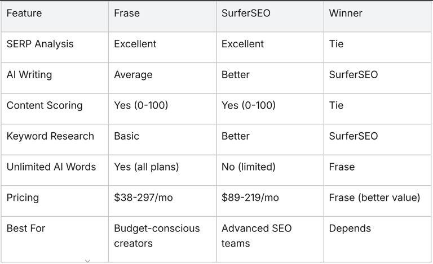Select the Depends winner cell
The height and width of the screenshot is (264, 433).
350,229
